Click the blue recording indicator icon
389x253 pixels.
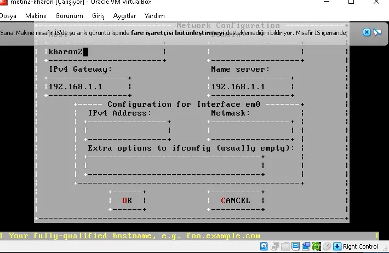306,246
